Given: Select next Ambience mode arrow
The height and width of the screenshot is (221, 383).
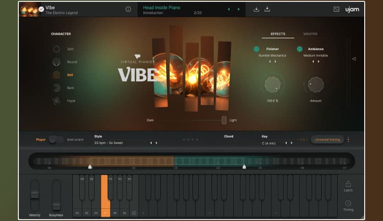Looking at the screenshot, I should (x=318, y=62).
